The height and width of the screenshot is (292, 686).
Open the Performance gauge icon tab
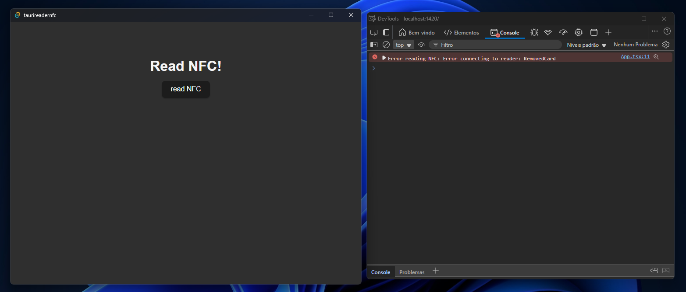563,32
